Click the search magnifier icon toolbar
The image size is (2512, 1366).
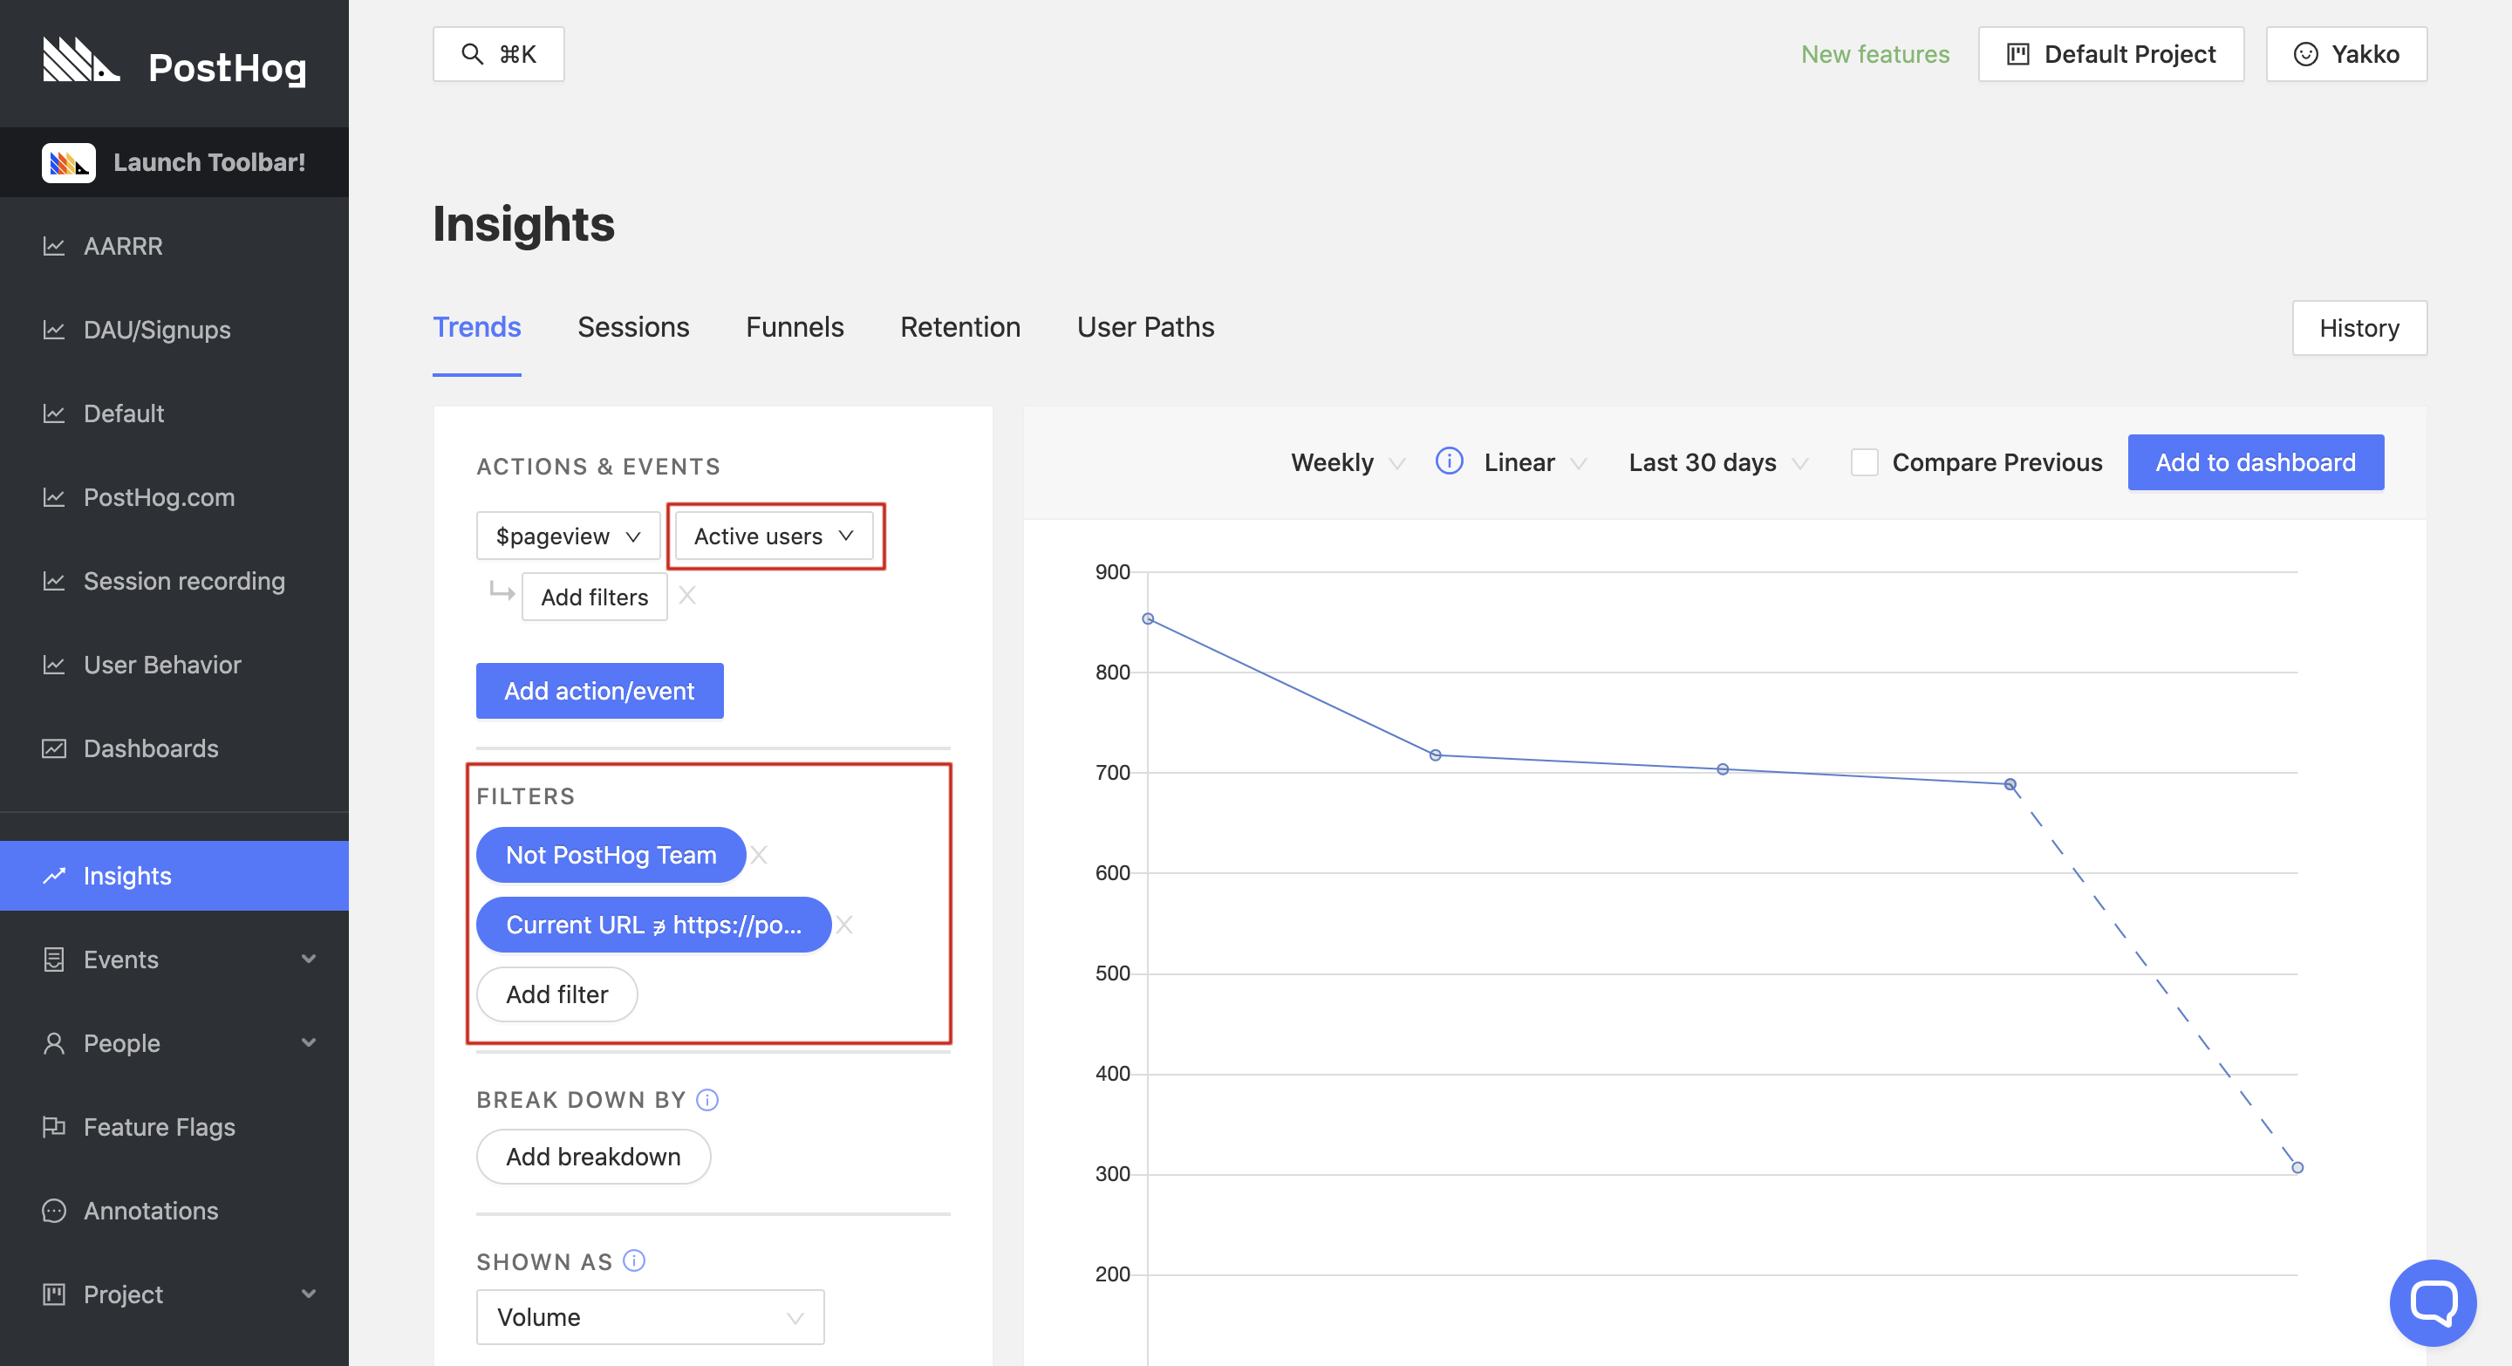click(x=471, y=54)
